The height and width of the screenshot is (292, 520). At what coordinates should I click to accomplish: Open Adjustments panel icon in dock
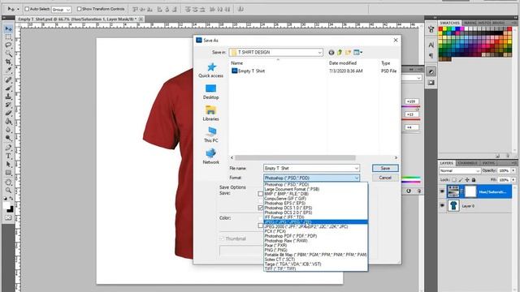(x=431, y=71)
